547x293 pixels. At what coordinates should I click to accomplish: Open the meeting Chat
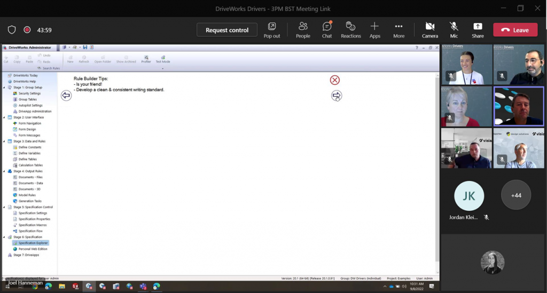[x=327, y=30]
